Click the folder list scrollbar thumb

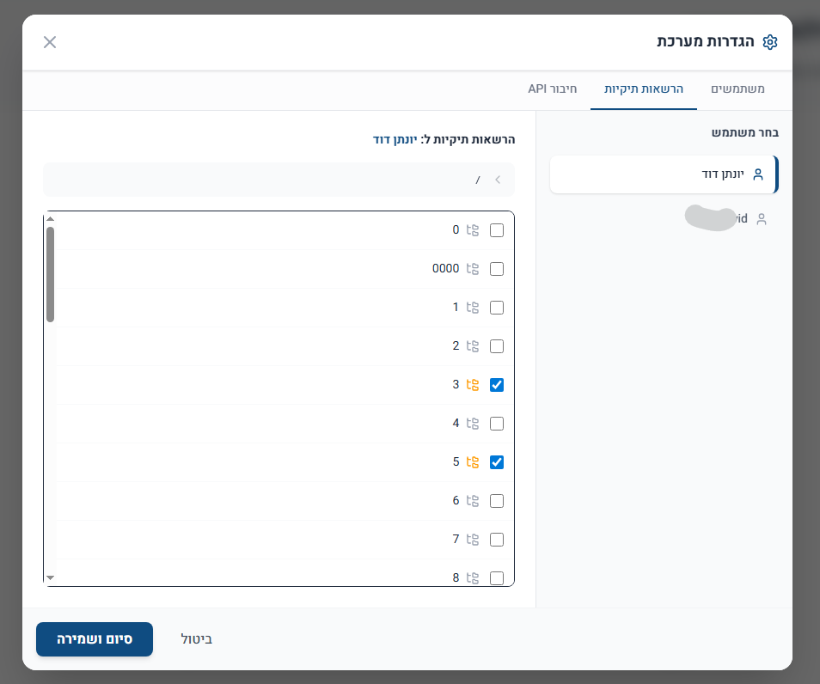coord(50,275)
